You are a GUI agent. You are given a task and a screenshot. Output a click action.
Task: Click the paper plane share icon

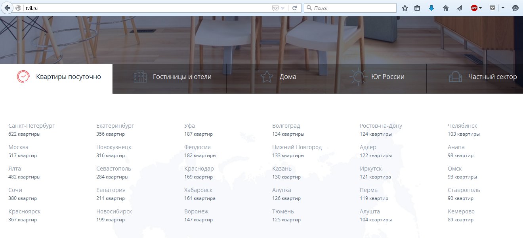click(x=459, y=8)
